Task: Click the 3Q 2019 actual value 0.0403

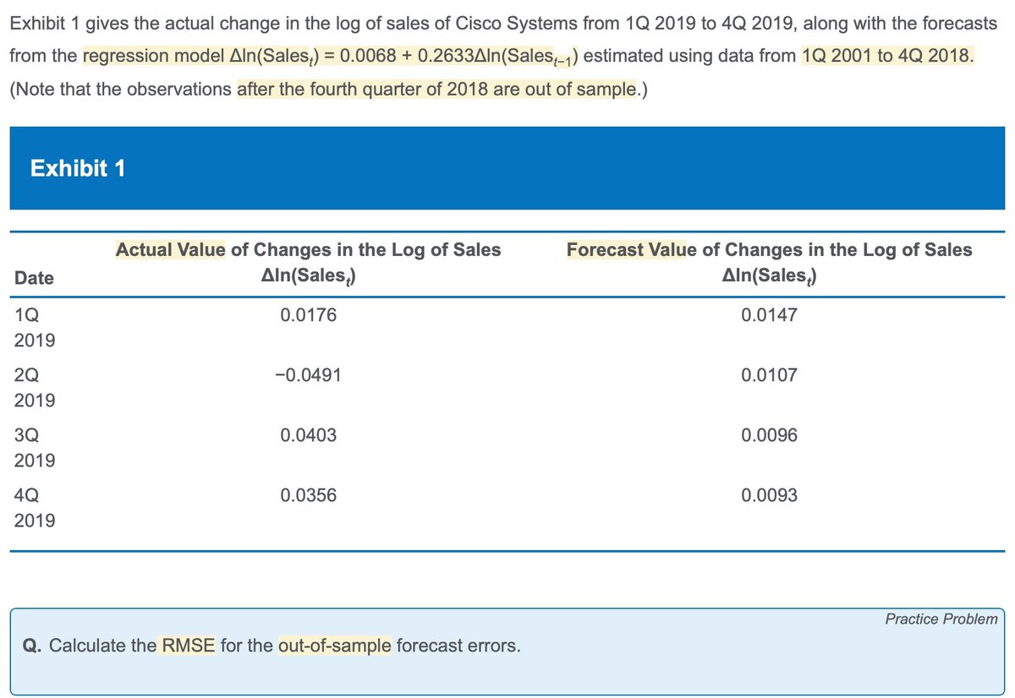Action: pyautogui.click(x=308, y=435)
